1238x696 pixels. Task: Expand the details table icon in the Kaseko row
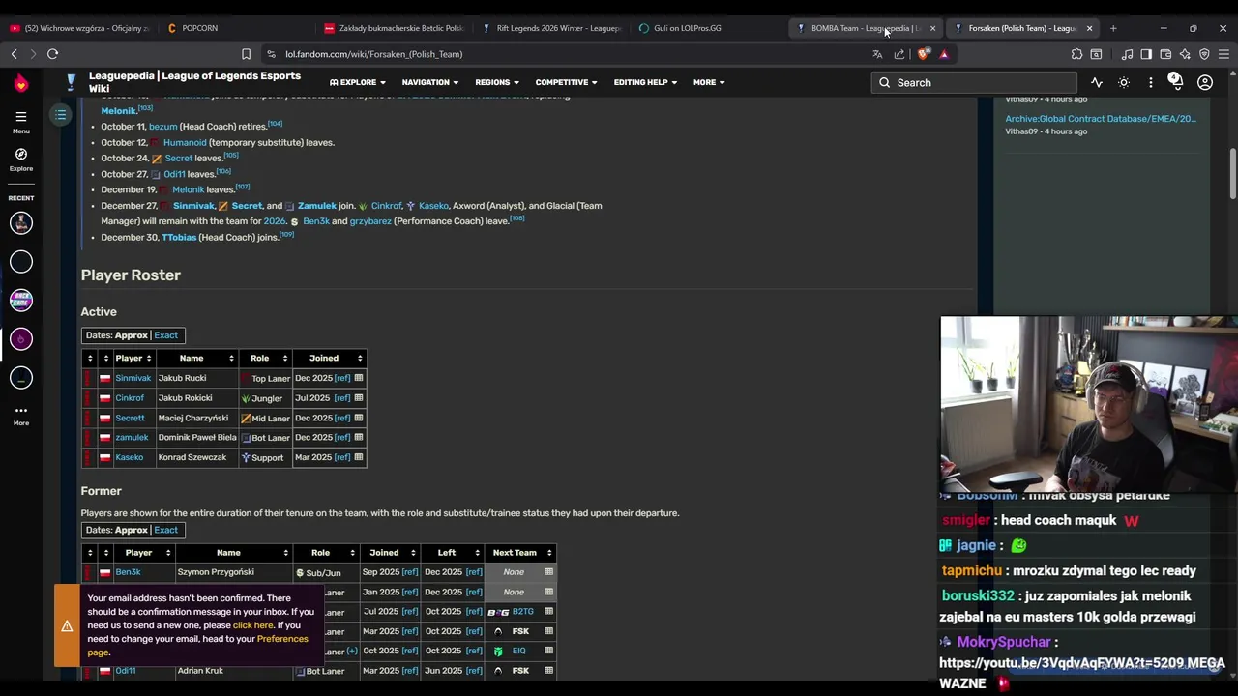pyautogui.click(x=358, y=457)
